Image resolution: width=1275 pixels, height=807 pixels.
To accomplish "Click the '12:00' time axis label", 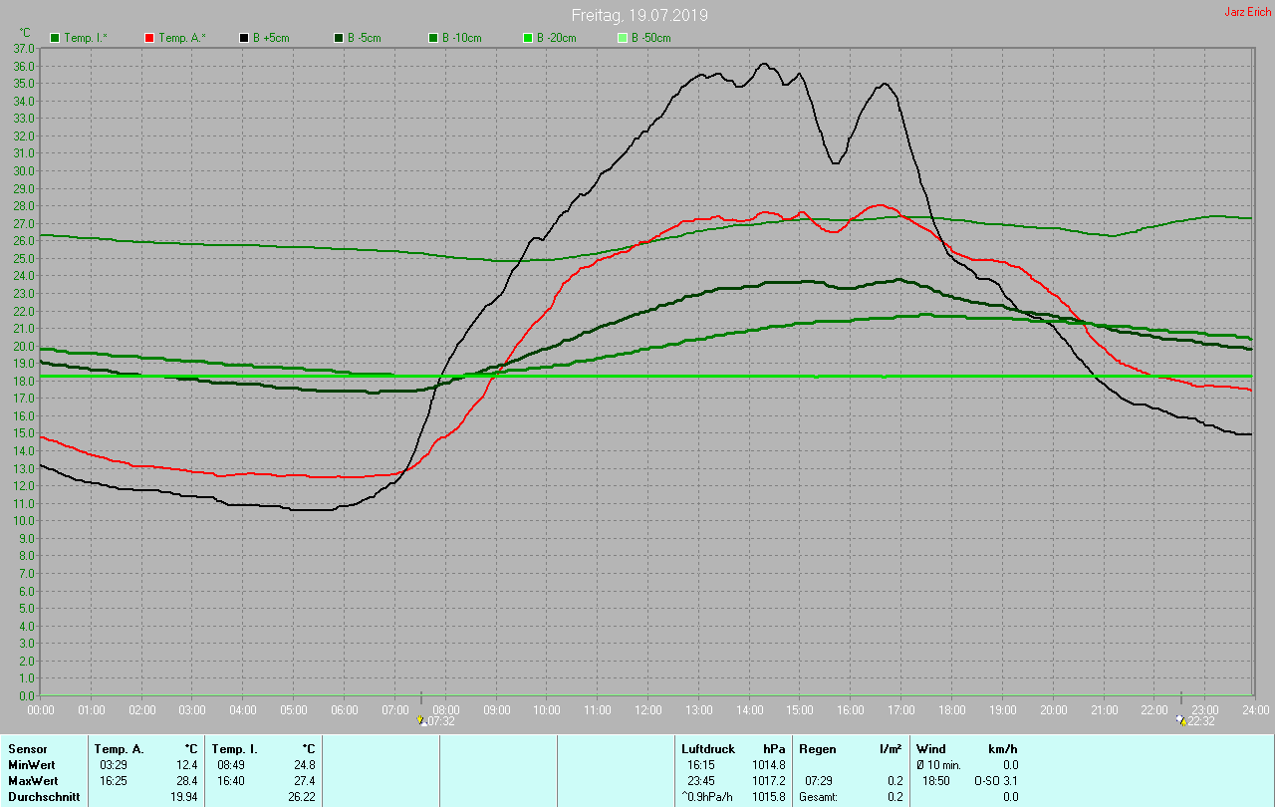I will click(x=648, y=709).
